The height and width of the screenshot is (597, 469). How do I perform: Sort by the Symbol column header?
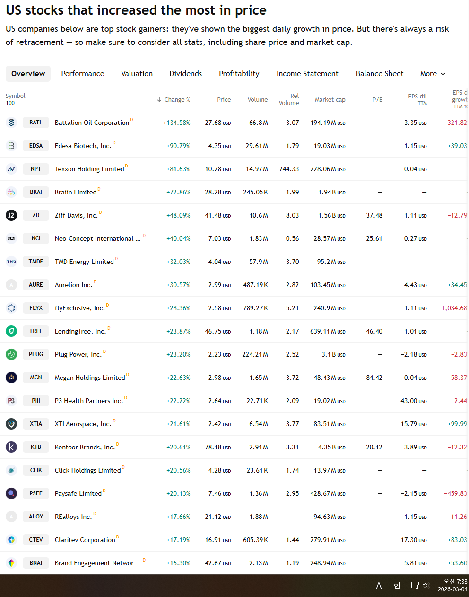(x=16, y=96)
